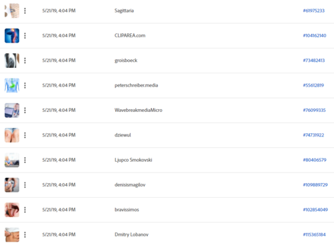Open the three-dot menu for Dmitry Lobanov row
The image size is (334, 247).
click(x=25, y=234)
